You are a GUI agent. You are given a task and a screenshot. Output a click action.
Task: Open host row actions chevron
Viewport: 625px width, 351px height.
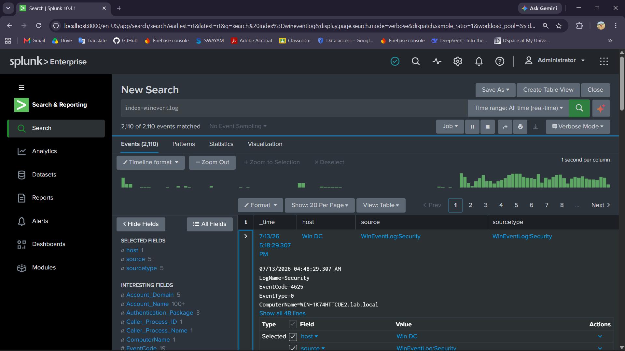(x=600, y=337)
